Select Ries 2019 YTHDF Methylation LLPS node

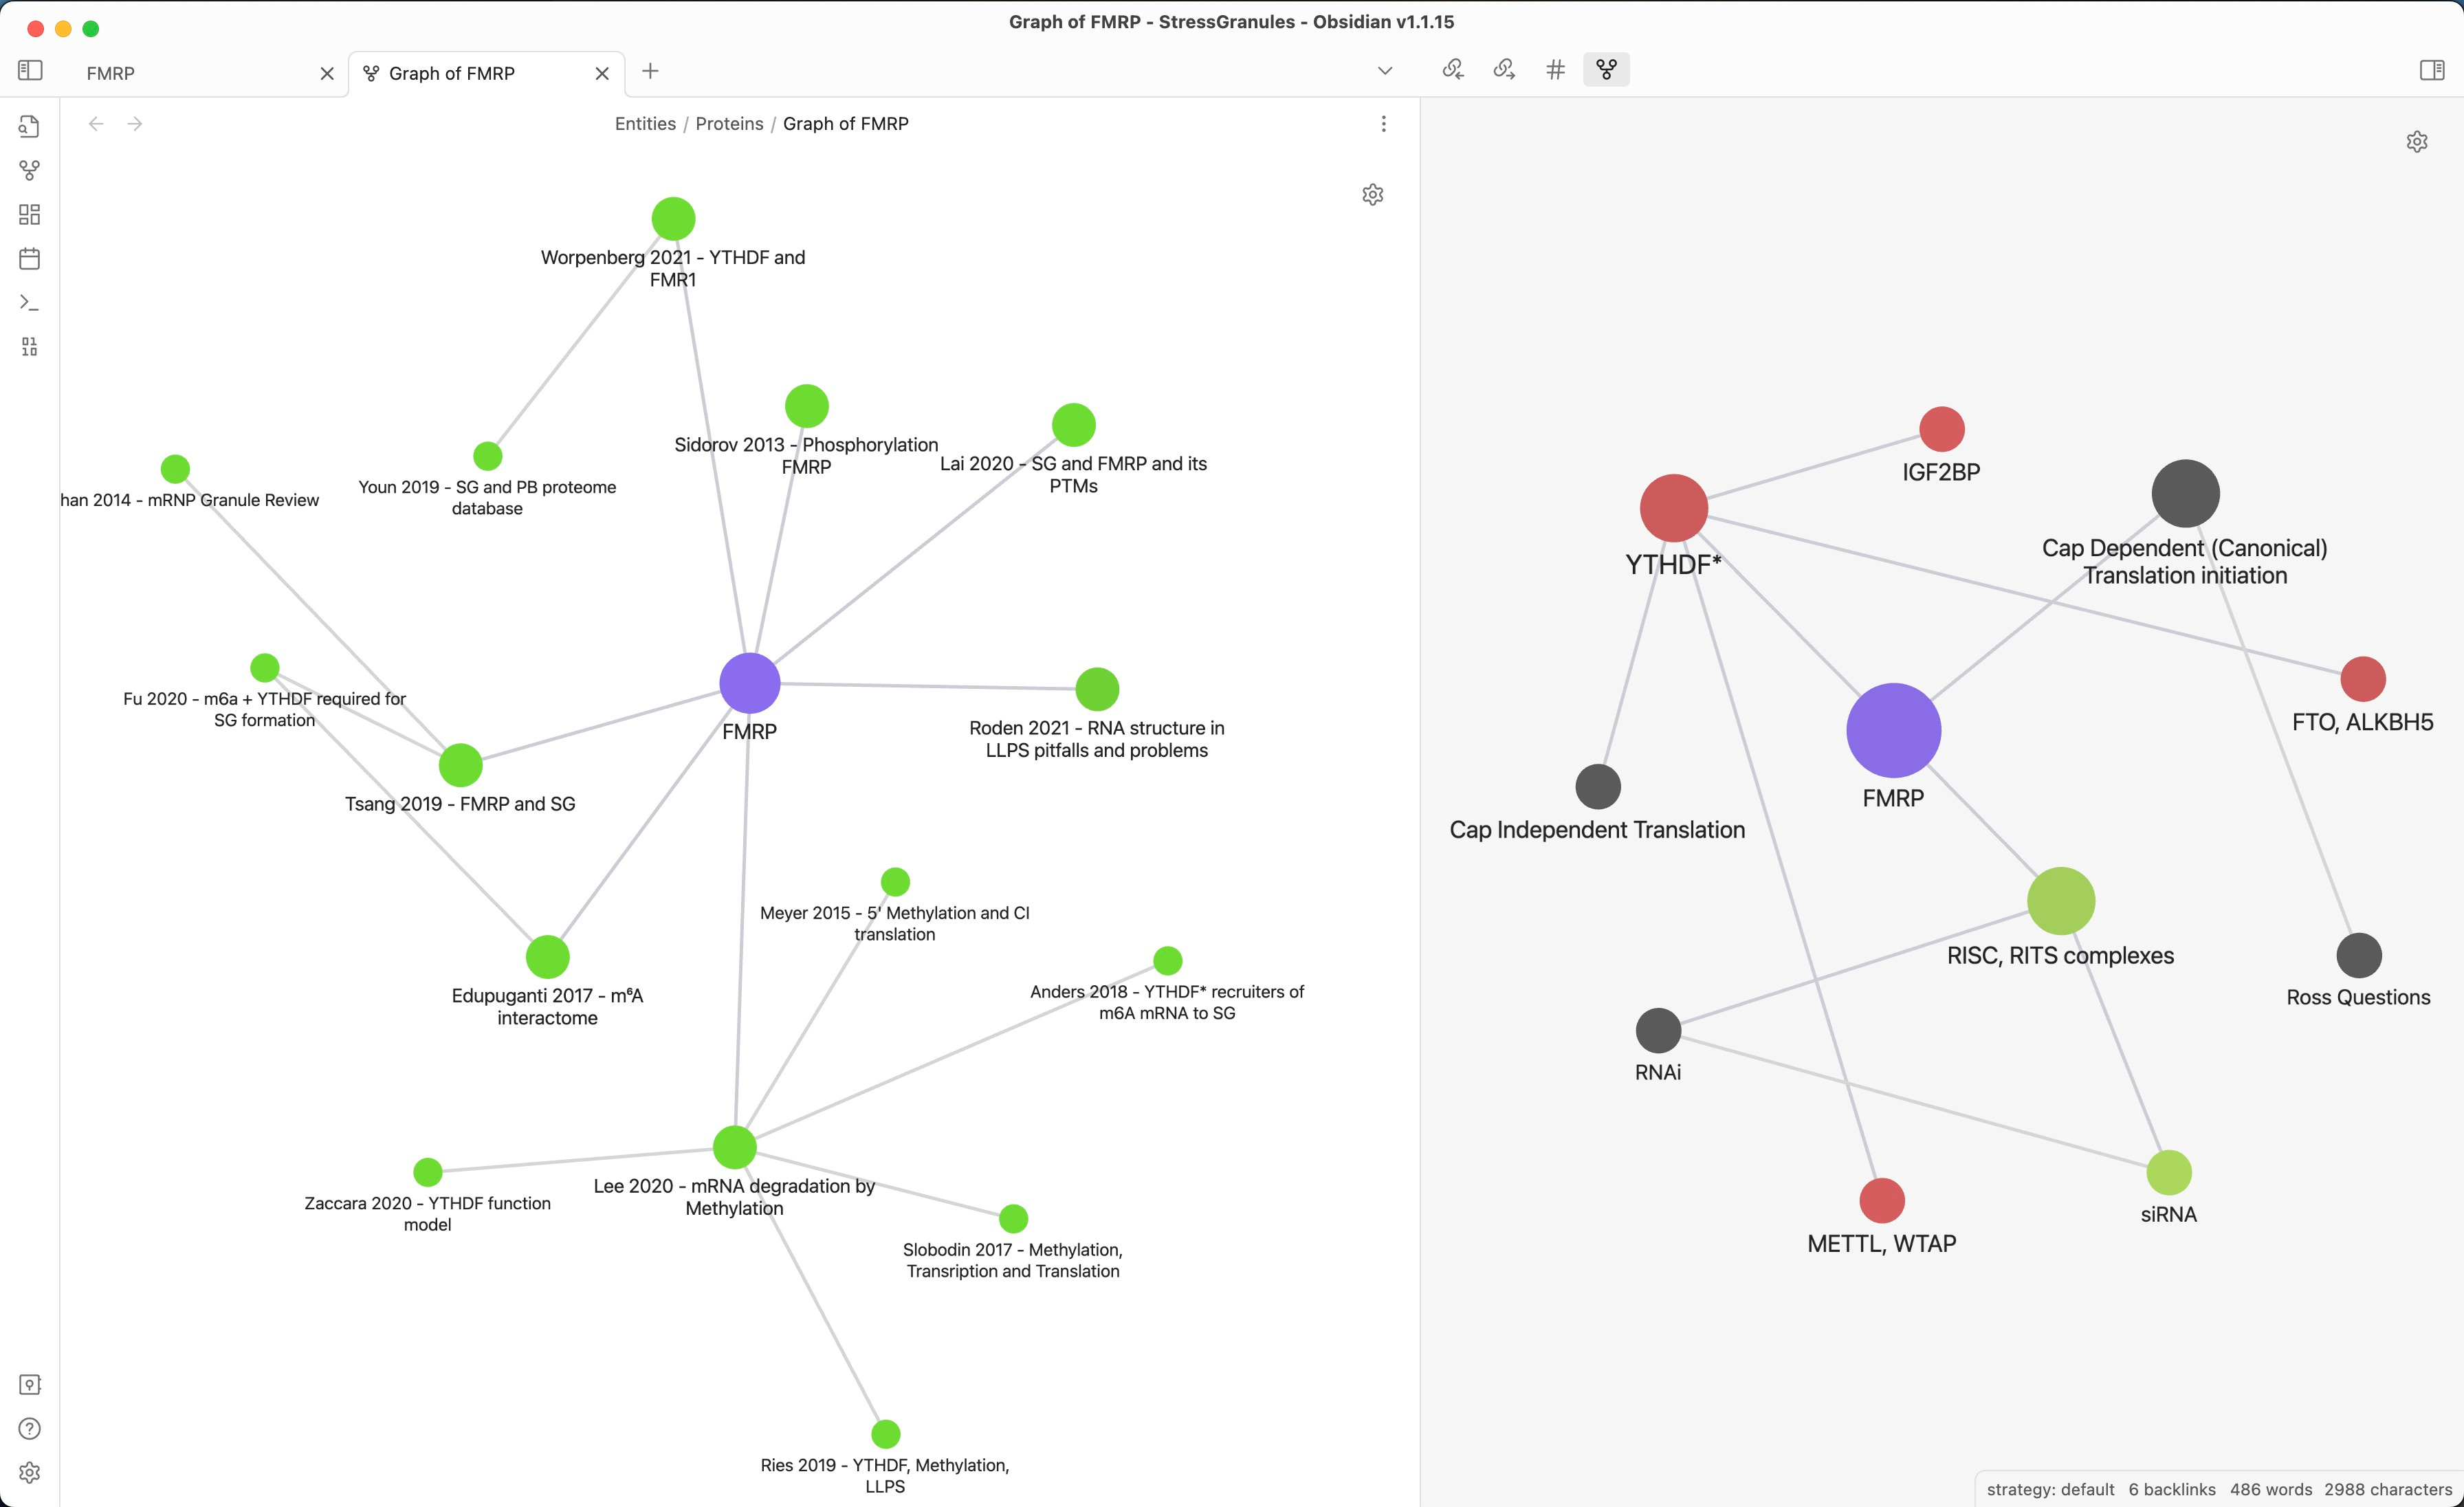[886, 1434]
